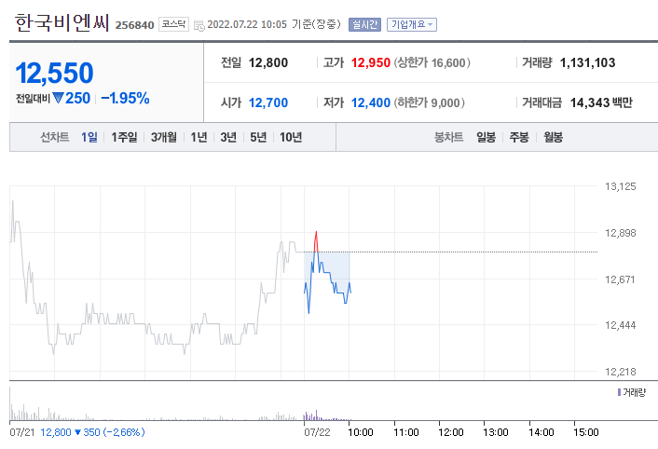Click the 거래량 purple legend marker
Viewport: 658px width, 449px height.
(x=619, y=392)
